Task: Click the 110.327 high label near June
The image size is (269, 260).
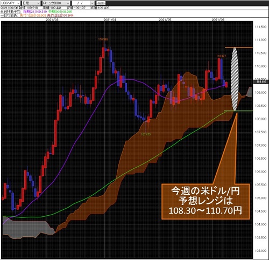Action: (221, 56)
